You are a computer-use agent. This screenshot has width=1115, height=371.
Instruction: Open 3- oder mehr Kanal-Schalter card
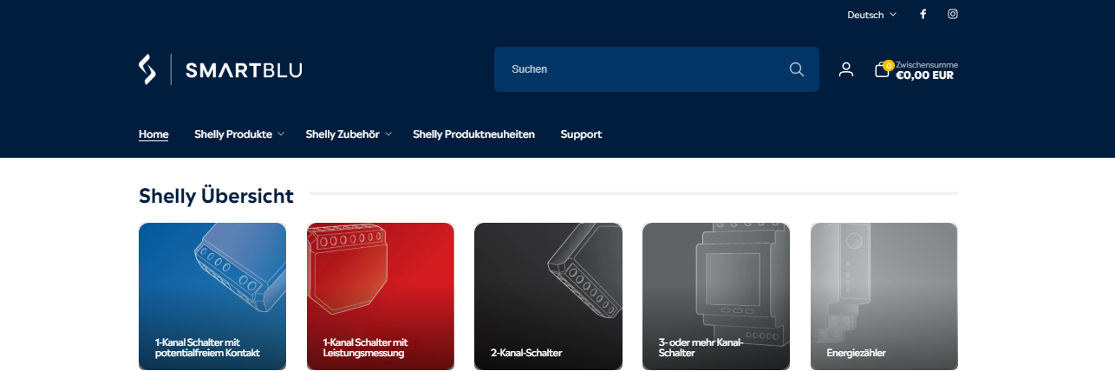[716, 297]
